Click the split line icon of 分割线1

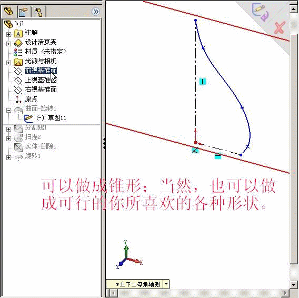[x=18, y=128]
